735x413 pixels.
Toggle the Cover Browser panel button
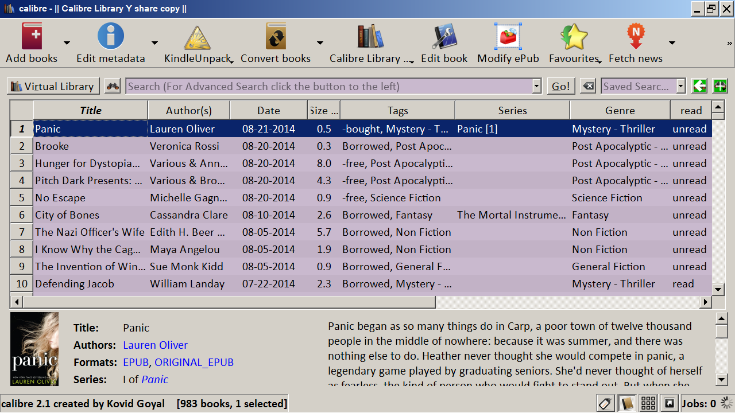coord(669,403)
